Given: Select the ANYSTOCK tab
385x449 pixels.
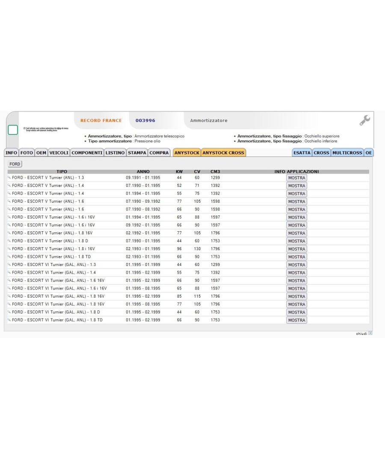Looking at the screenshot, I should tap(187, 153).
